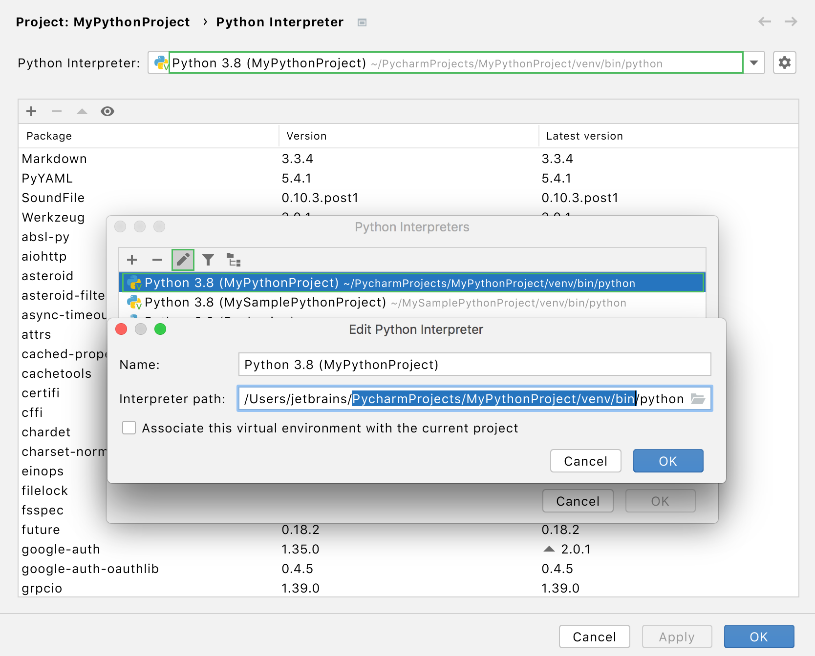Screen dimensions: 815x656
Task: Cancel the Edit Python Interpreter dialog
Action: 585,460
